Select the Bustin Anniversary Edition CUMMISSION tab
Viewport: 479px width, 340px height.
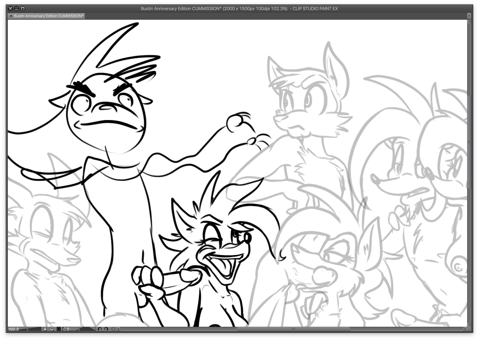[x=46, y=16]
